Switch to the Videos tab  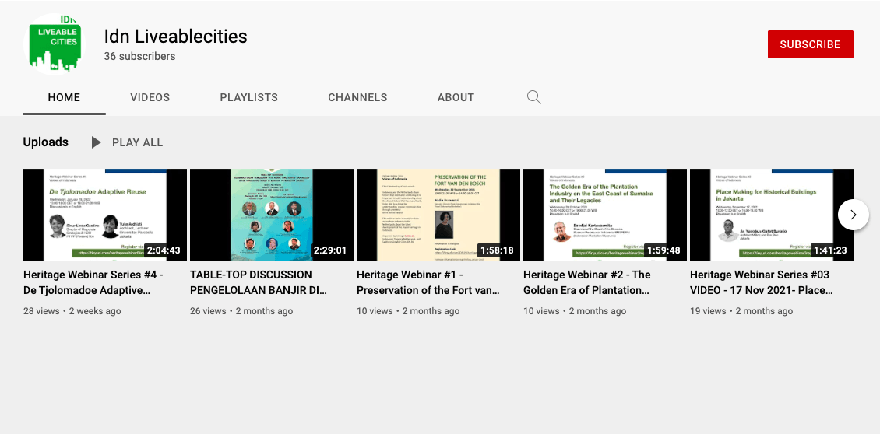click(x=150, y=97)
